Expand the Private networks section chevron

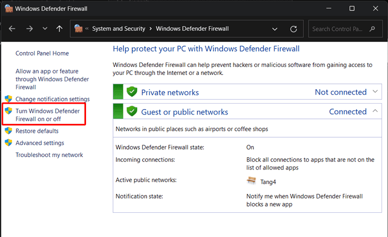pos(375,92)
